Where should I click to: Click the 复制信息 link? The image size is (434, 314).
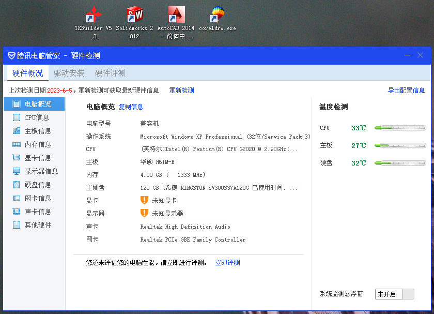tap(131, 107)
